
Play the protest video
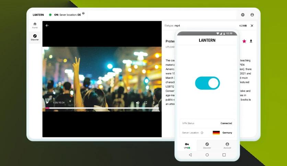[x=47, y=103]
